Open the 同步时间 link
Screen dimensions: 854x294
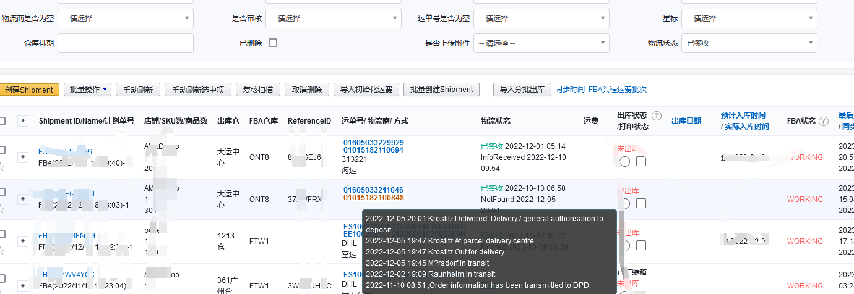point(569,90)
